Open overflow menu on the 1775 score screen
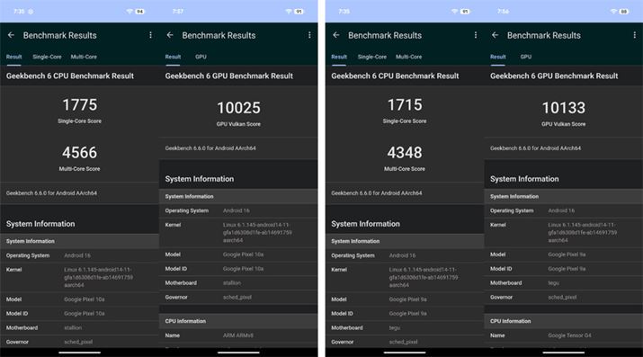 click(x=150, y=35)
